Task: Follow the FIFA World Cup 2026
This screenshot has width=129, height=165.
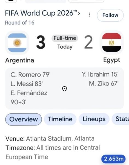Action: (x=110, y=15)
